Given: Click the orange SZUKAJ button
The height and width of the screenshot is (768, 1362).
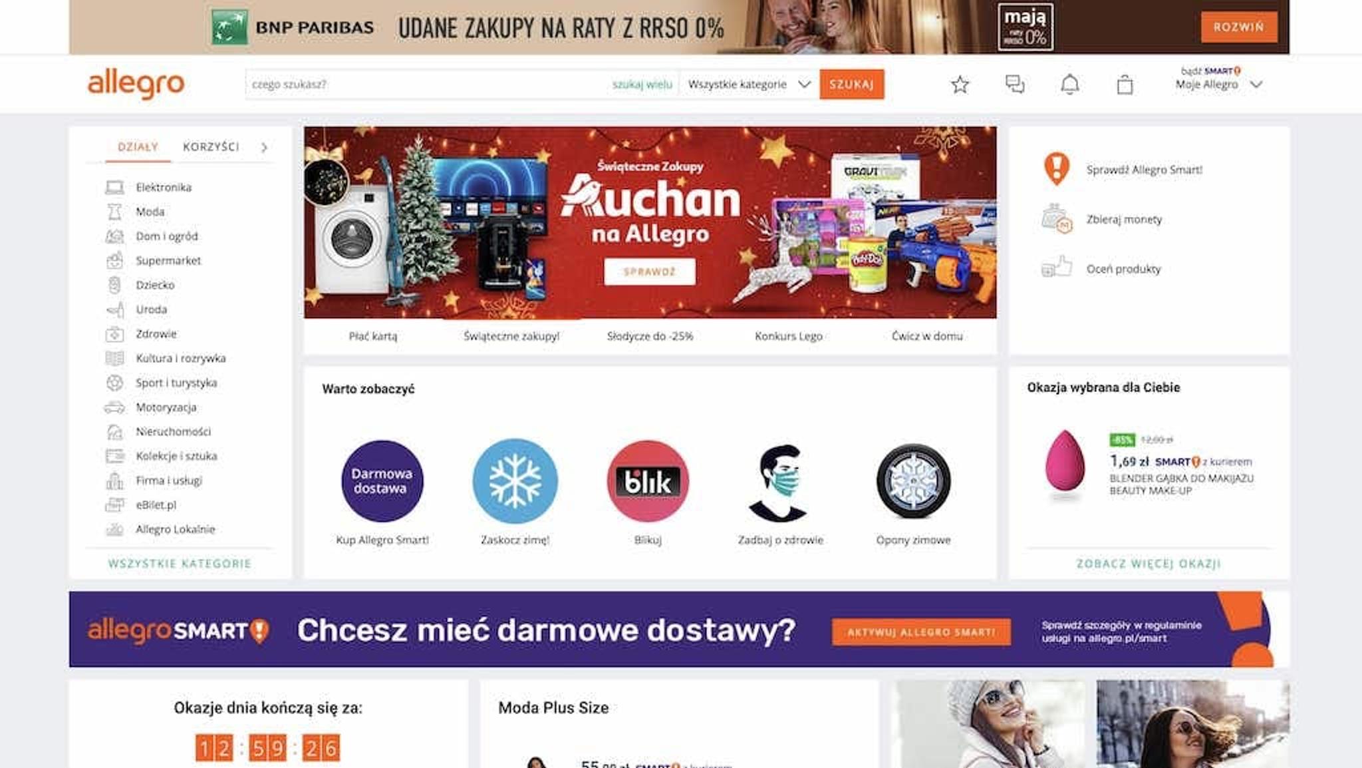Looking at the screenshot, I should click(x=851, y=85).
